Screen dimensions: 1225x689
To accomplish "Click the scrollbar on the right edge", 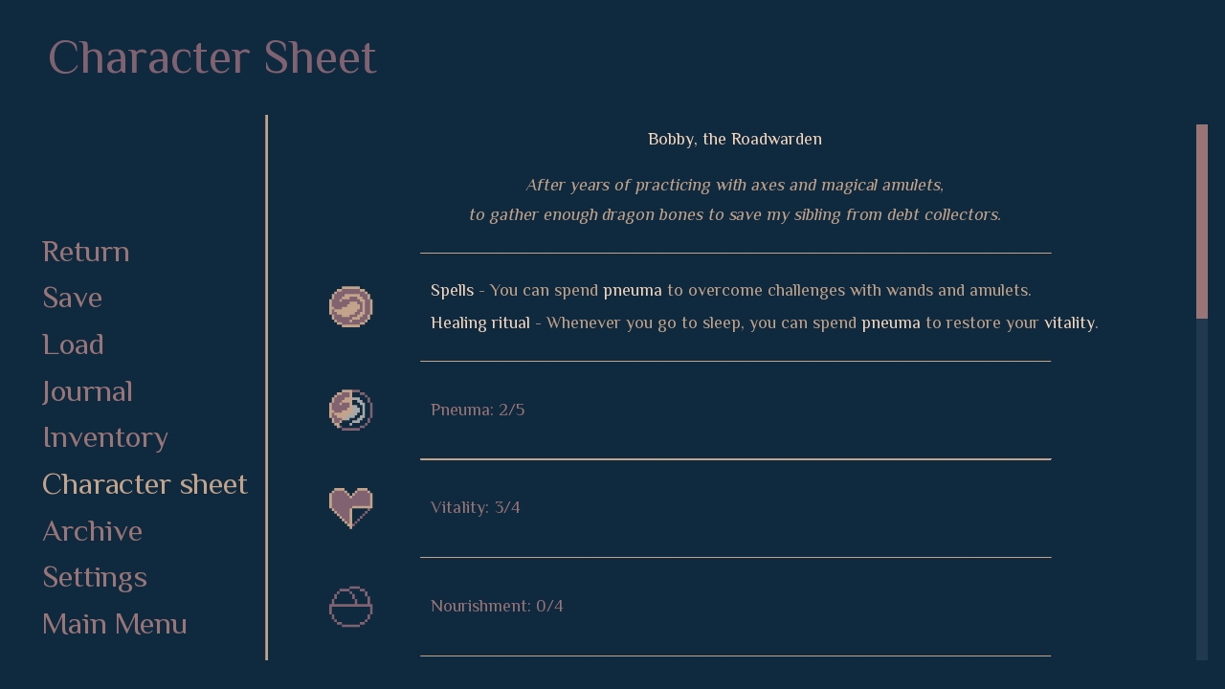I will click(1203, 220).
